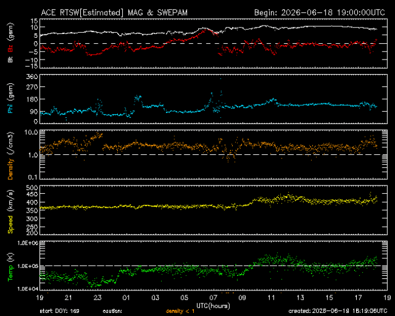Click the '15' tick on the Bt Bz axis

click(x=35, y=21)
